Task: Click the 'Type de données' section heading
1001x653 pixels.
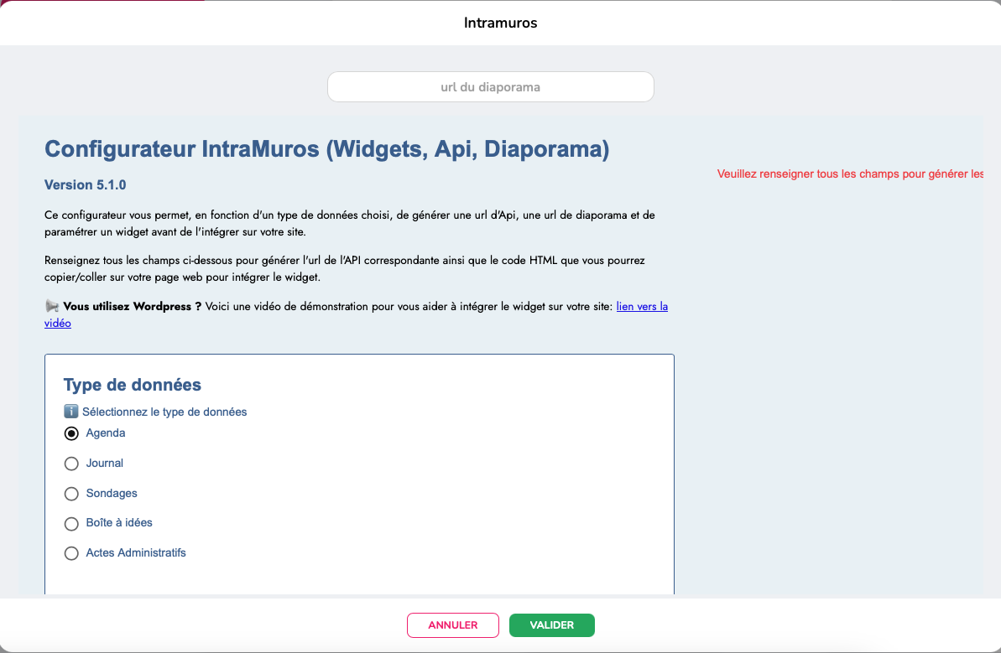Action: pos(132,385)
